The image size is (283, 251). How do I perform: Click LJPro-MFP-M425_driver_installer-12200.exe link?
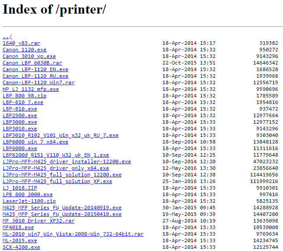pyautogui.click(x=67, y=161)
